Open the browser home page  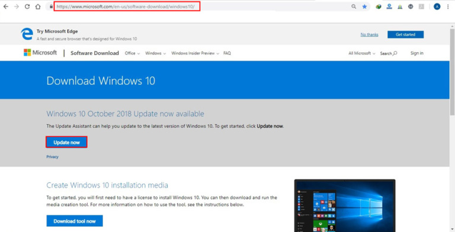click(38, 7)
